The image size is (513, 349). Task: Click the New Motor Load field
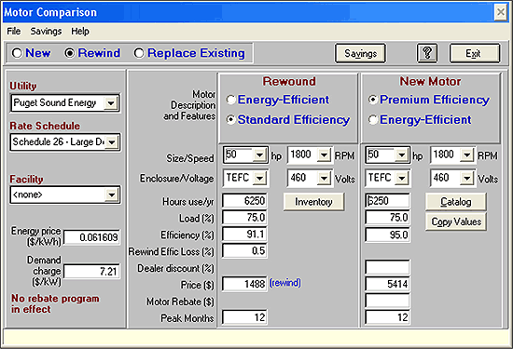(387, 218)
